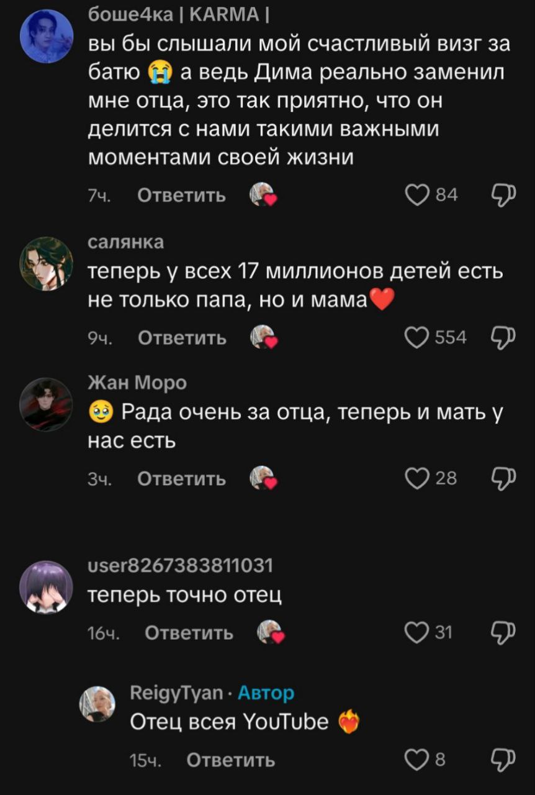The width and height of the screenshot is (535, 795).
Task: Like салянка's comment with 554 likes
Action: click(x=415, y=337)
